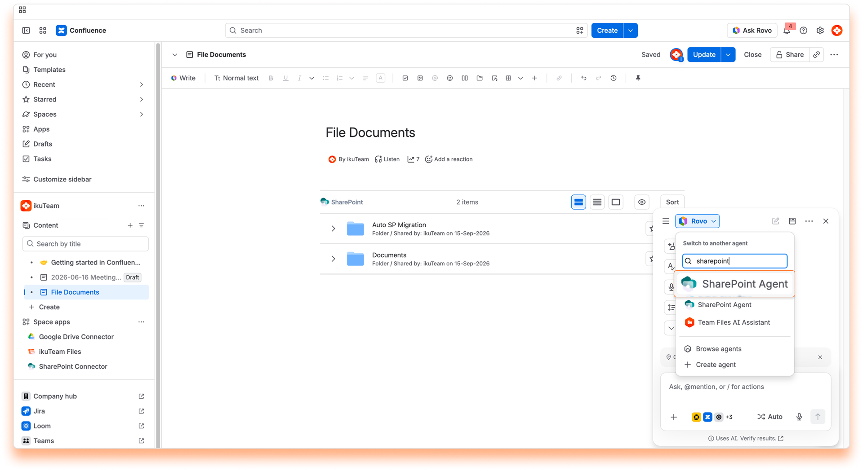Open the Update button dropdown arrow
Image resolution: width=863 pixels, height=471 pixels.
pyautogui.click(x=728, y=55)
